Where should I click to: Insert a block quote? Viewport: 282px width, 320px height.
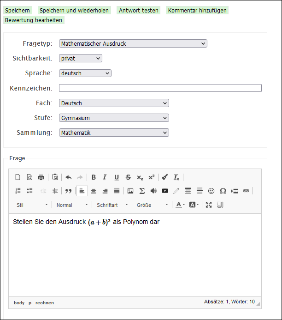[68, 191]
